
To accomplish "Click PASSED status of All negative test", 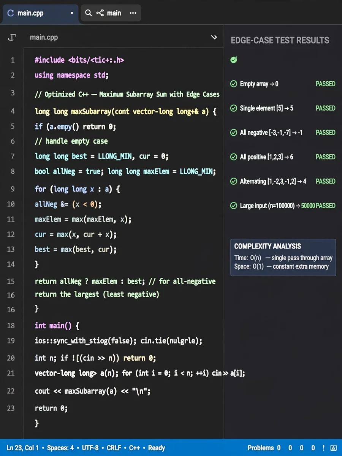I will (x=326, y=133).
